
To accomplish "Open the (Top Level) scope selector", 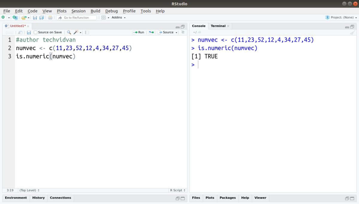I will tap(29, 190).
